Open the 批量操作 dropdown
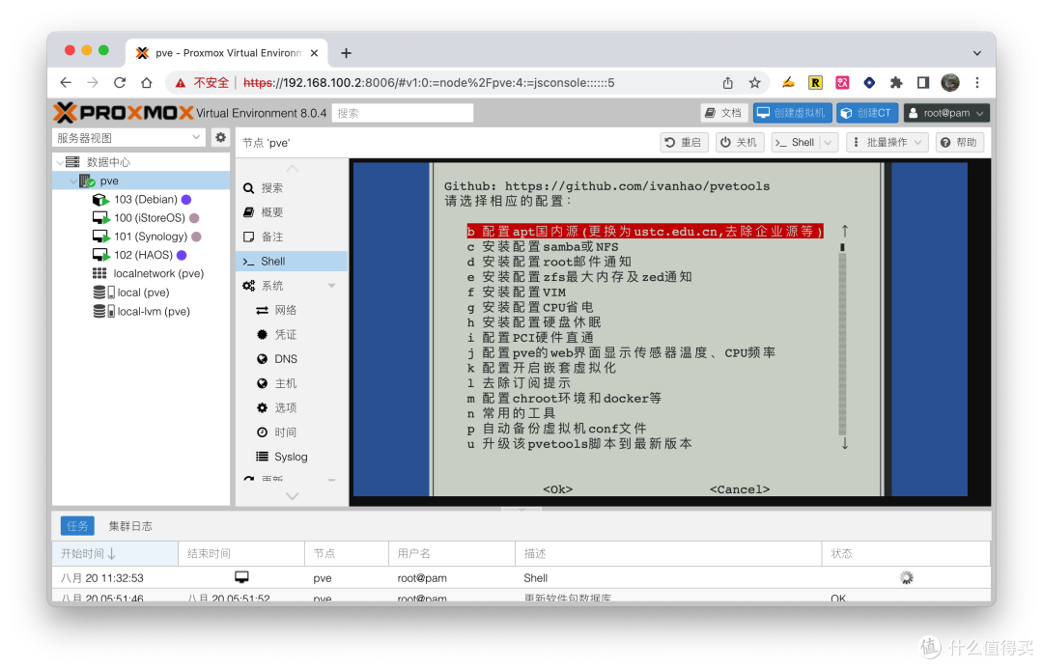The image size is (1043, 669). (x=888, y=142)
